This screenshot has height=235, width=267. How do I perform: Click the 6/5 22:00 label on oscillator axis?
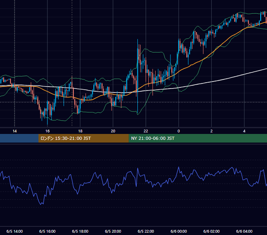[146, 231]
